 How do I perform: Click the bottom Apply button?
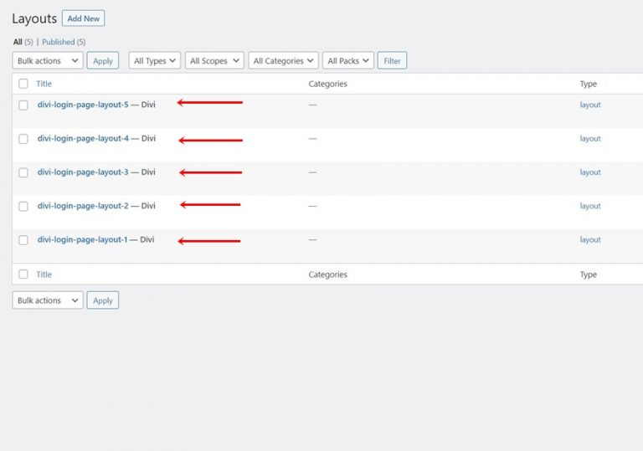[103, 300]
